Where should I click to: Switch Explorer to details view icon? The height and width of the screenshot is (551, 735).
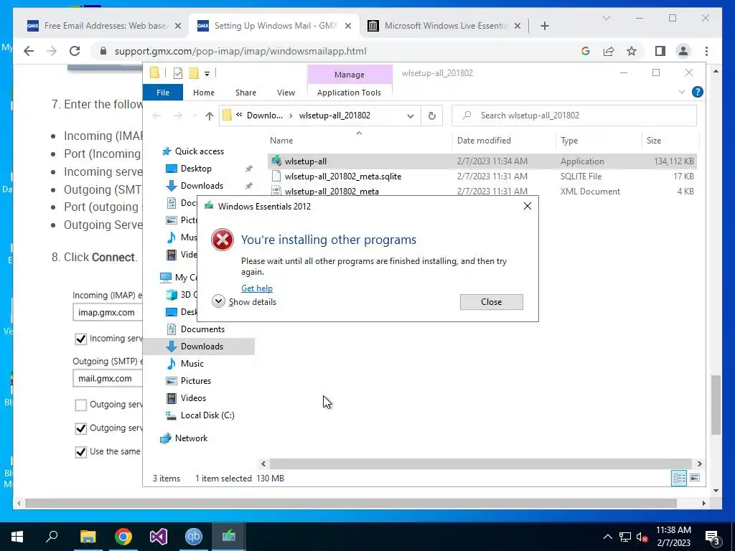(x=679, y=478)
